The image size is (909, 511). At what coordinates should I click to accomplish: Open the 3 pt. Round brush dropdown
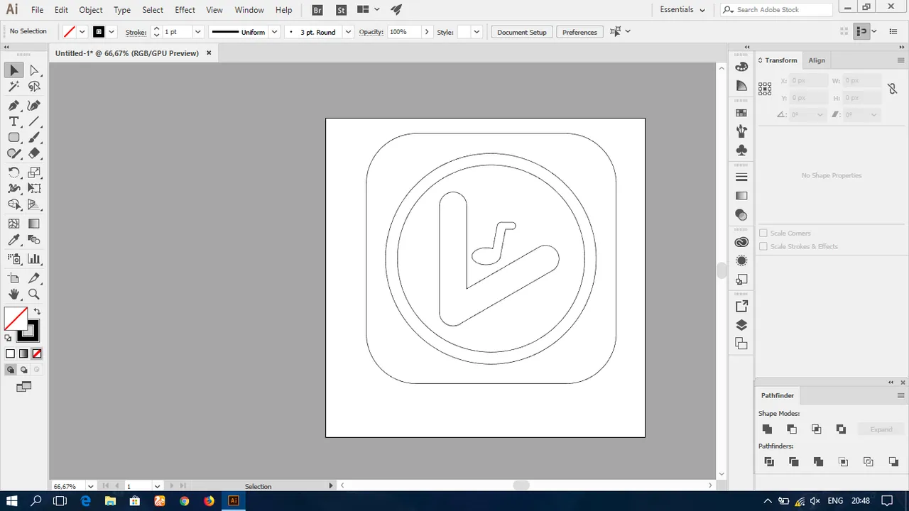tap(348, 32)
